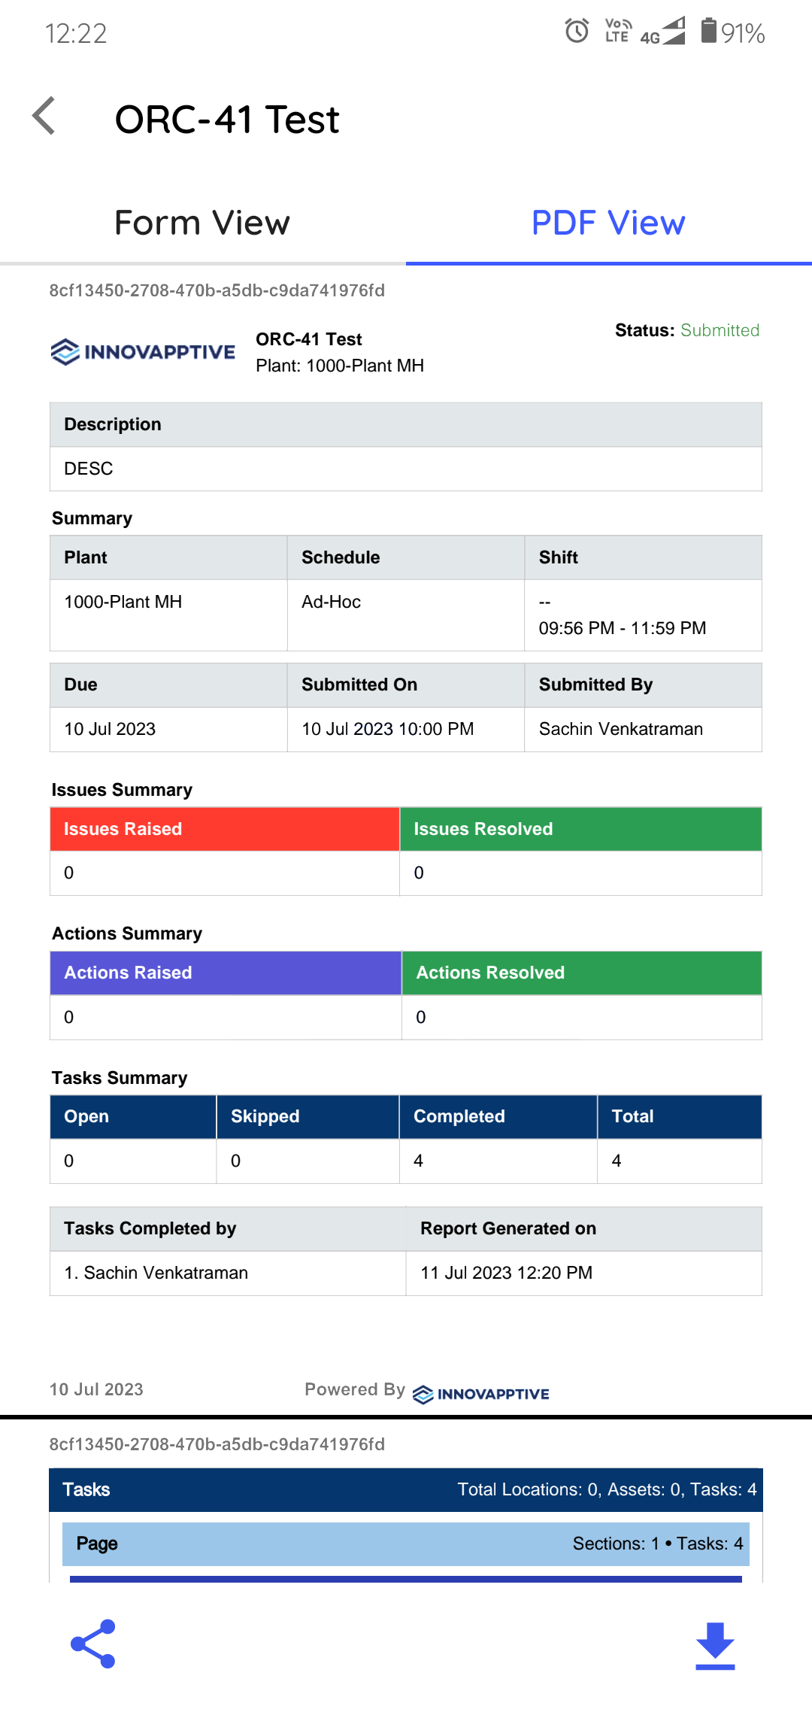Select the PDF View tab
812x1709 pixels.
pos(608,223)
